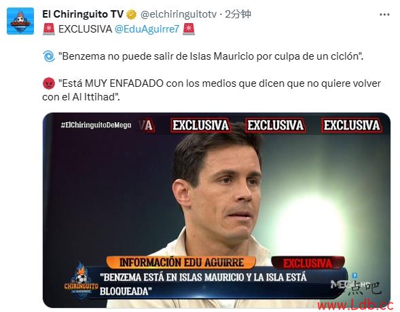Open the @EduAguirre7 mention

pos(147,29)
